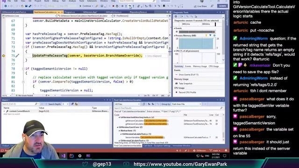Click the Diagnostic Tools settings gear icon
This screenshot has width=299, height=168.
176,16
